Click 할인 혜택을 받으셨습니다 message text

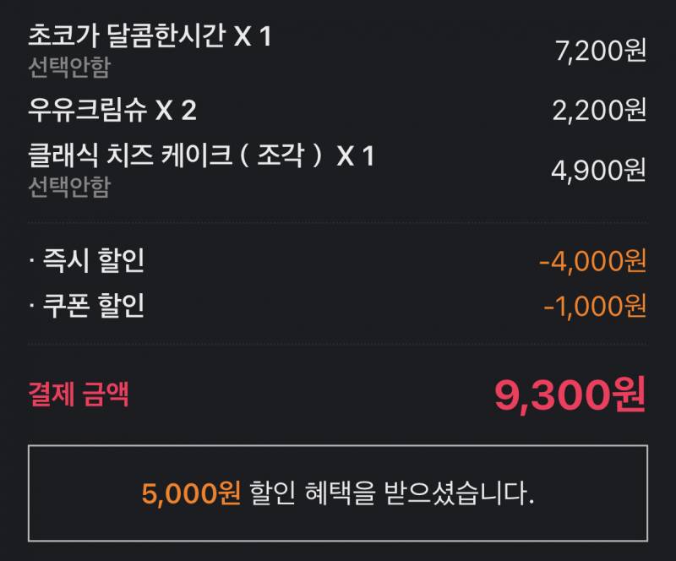click(392, 493)
